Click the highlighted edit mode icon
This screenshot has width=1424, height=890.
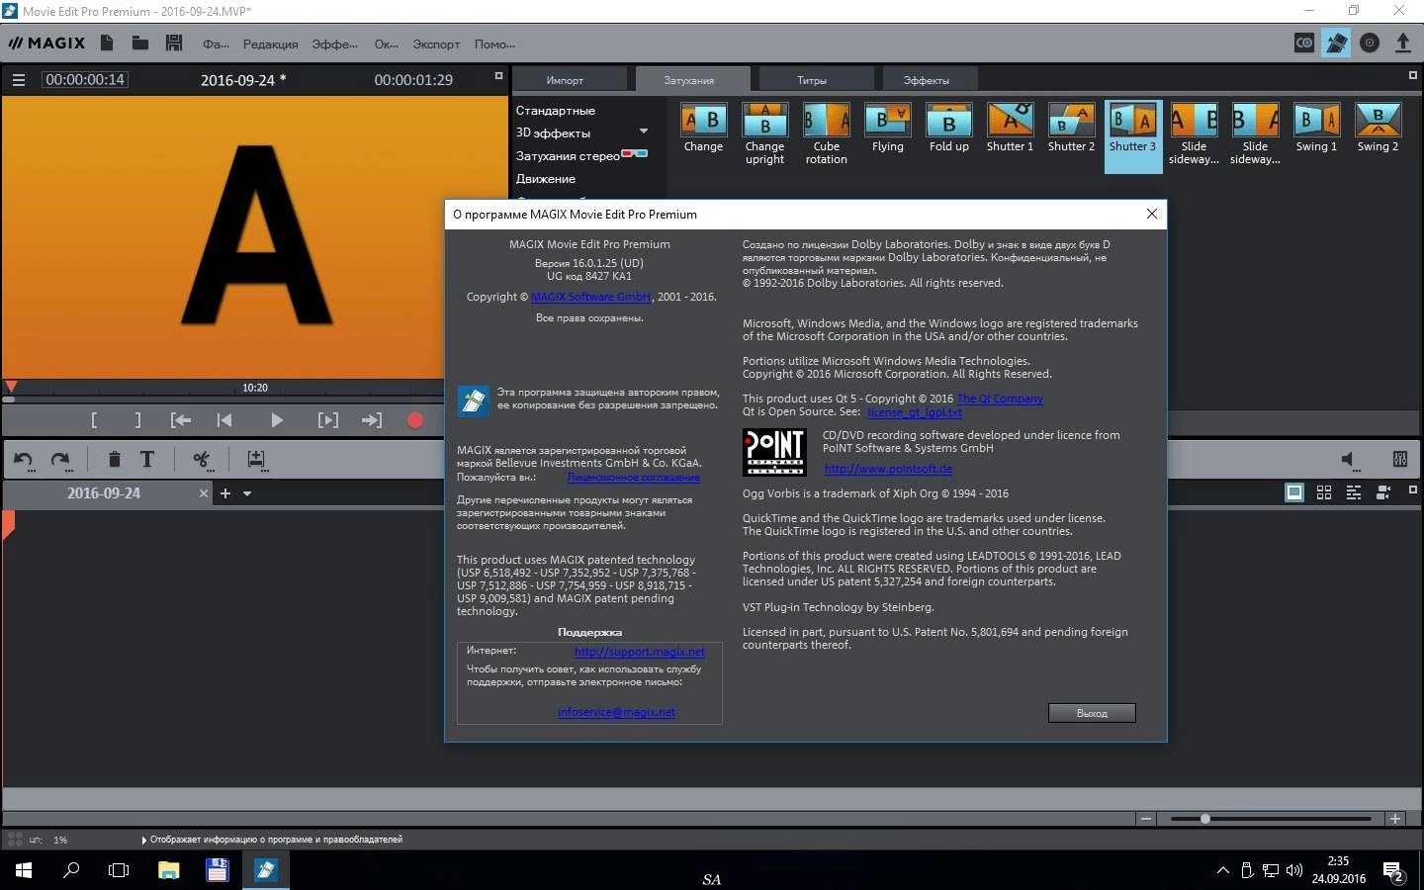[1336, 43]
